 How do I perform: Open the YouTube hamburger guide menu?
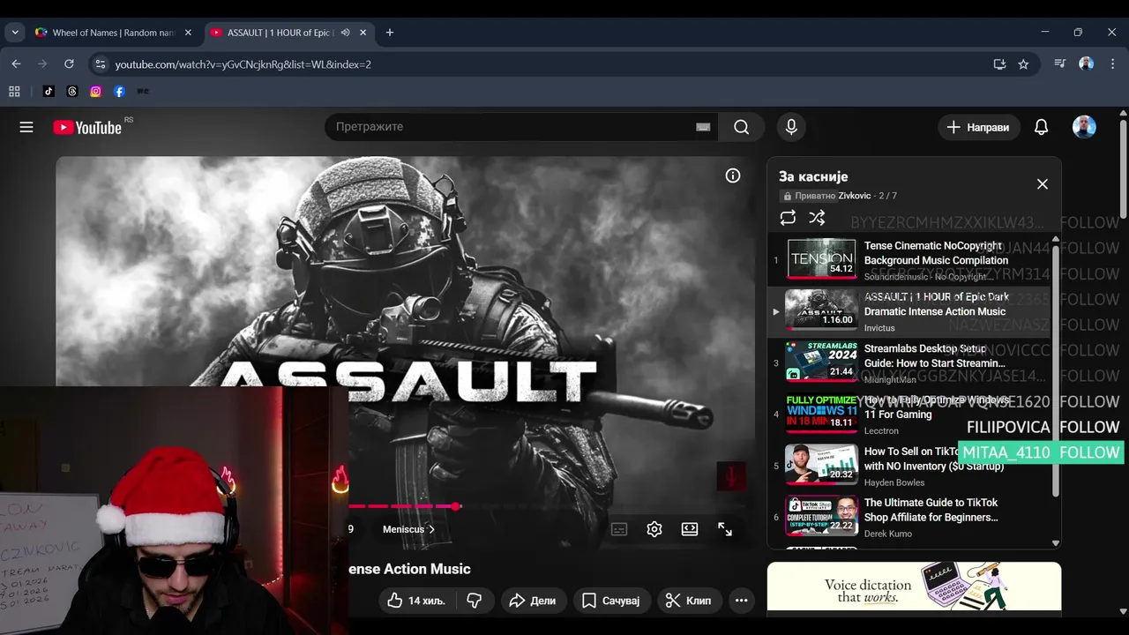26,127
